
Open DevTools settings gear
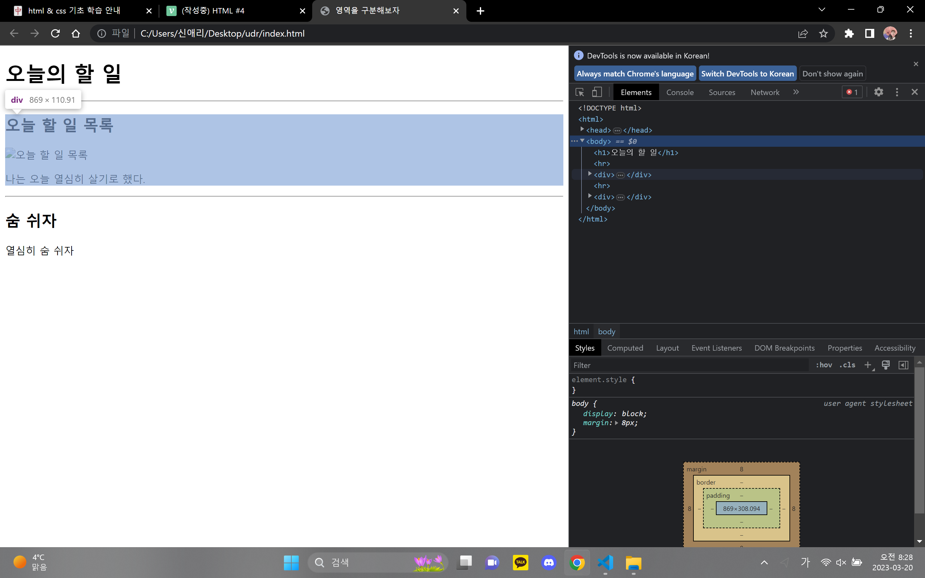click(878, 92)
